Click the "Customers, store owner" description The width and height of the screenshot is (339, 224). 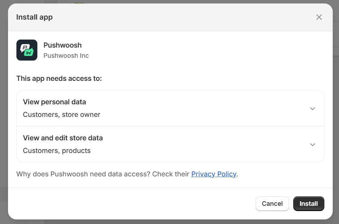click(61, 114)
